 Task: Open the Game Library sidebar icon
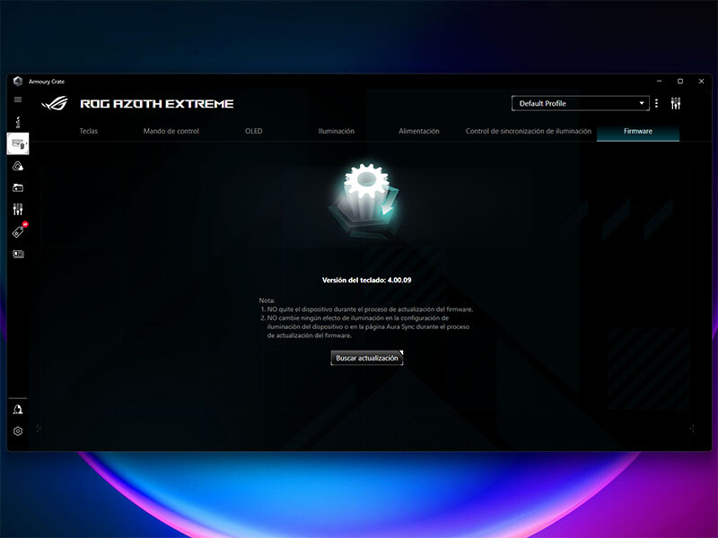pyautogui.click(x=18, y=187)
